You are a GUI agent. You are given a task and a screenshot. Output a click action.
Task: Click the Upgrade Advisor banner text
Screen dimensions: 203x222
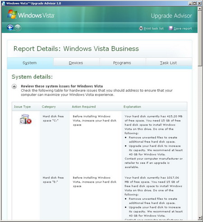click(171, 16)
